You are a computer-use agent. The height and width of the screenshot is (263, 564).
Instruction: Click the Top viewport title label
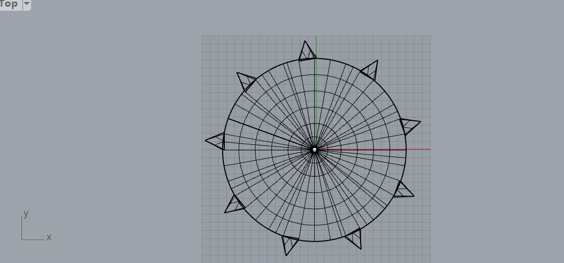pyautogui.click(x=9, y=4)
